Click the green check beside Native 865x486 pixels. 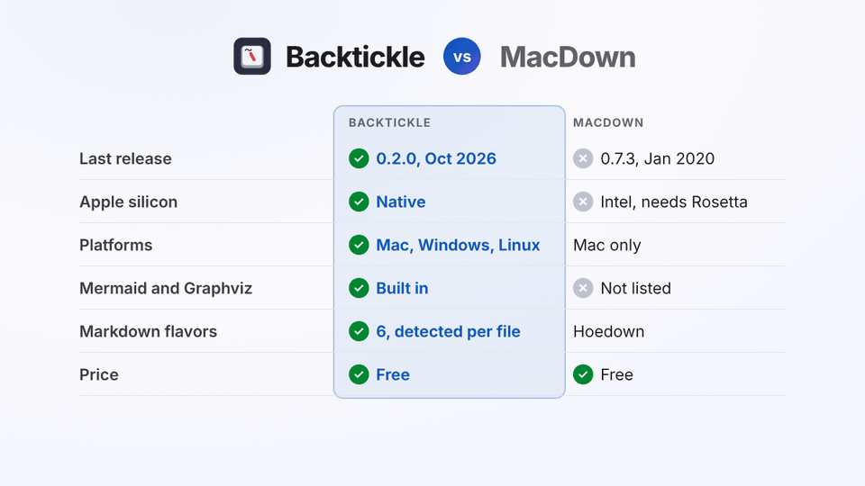coord(359,202)
